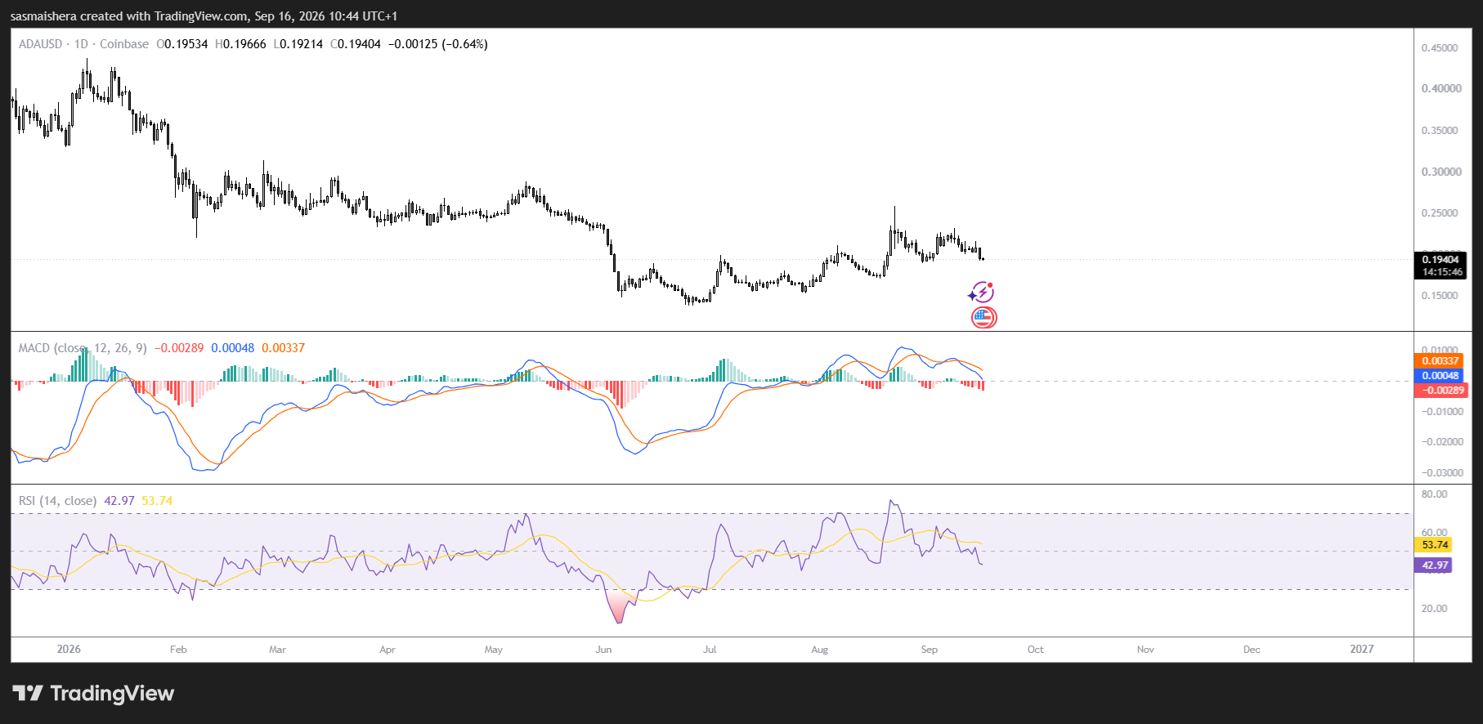This screenshot has height=724, width=1483.
Task: Click the purple 42.97 tag on RSI scale
Action: click(x=1434, y=565)
